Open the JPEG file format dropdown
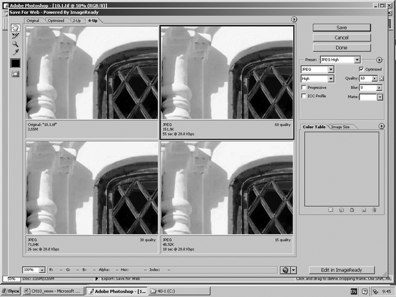Image resolution: width=396 pixels, height=297 pixels. (x=317, y=69)
